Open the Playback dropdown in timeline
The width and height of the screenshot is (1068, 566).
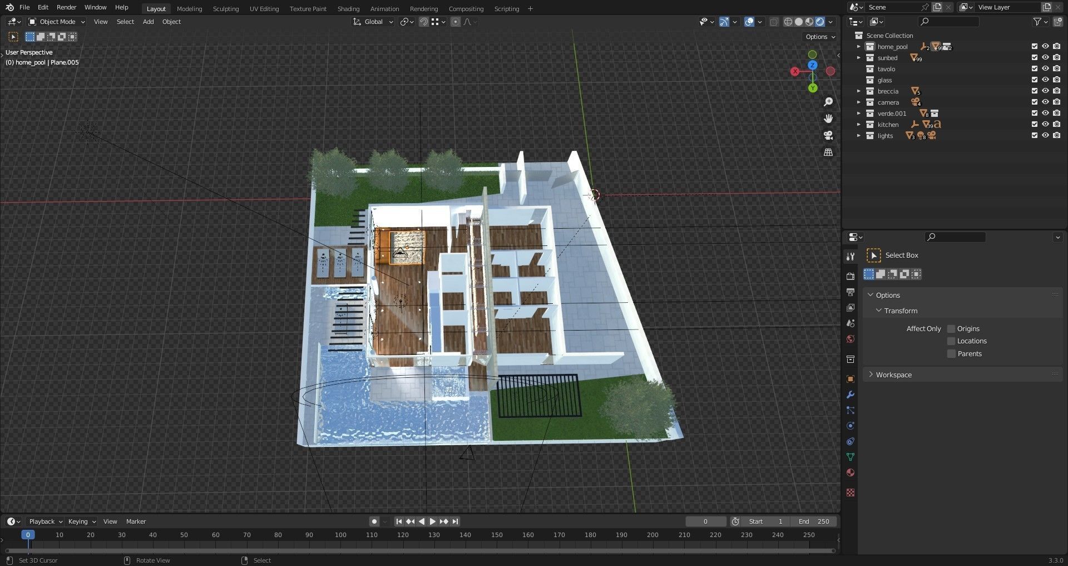(45, 521)
